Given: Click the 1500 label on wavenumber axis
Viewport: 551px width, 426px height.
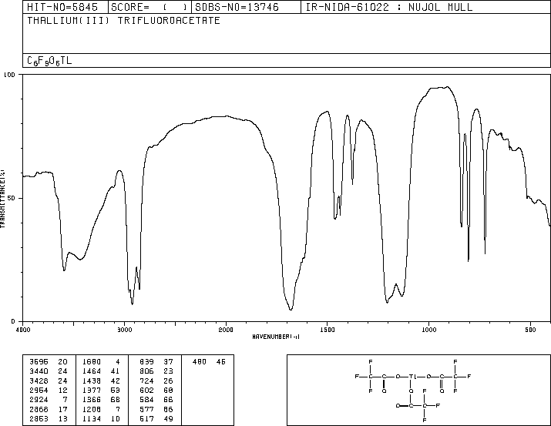Looking at the screenshot, I should tap(328, 330).
